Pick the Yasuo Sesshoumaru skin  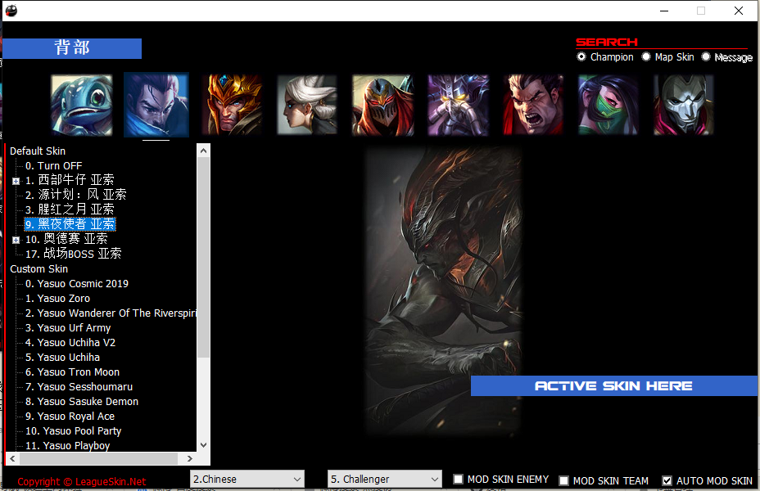point(79,387)
